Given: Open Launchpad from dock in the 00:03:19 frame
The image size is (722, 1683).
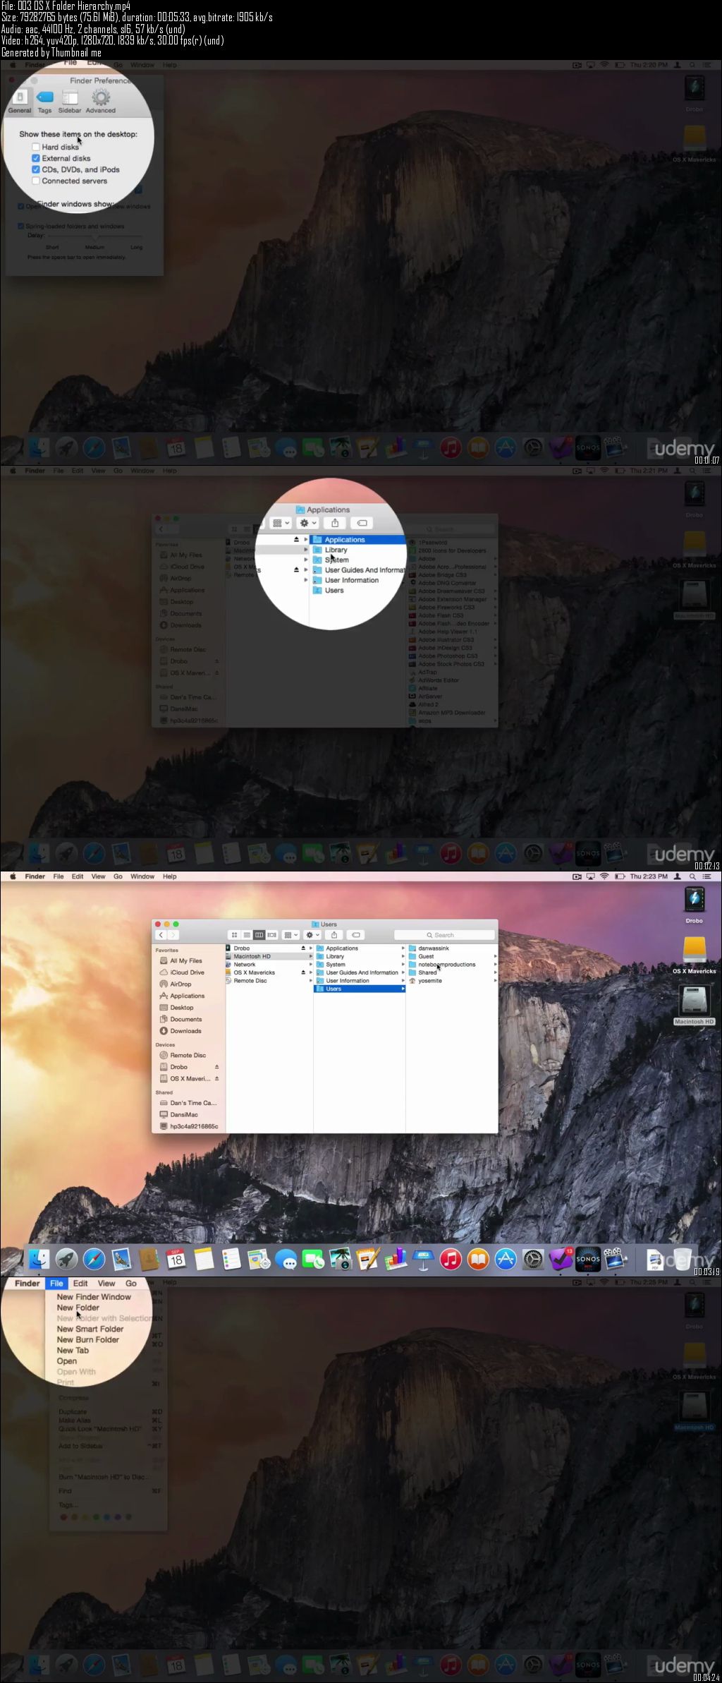Looking at the screenshot, I should [x=66, y=1259].
